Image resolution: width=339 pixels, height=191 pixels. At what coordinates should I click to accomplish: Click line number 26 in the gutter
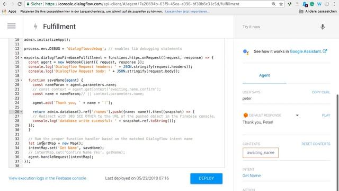[17, 112]
